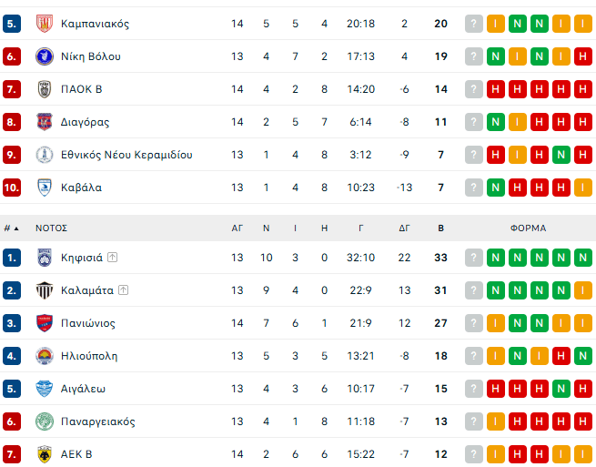Image resolution: width=596 pixels, height=467 pixels.
Task: Sort table by the Β points column header
Action: point(440,228)
